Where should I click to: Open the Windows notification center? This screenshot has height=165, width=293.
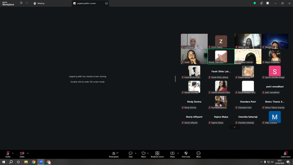288,162
